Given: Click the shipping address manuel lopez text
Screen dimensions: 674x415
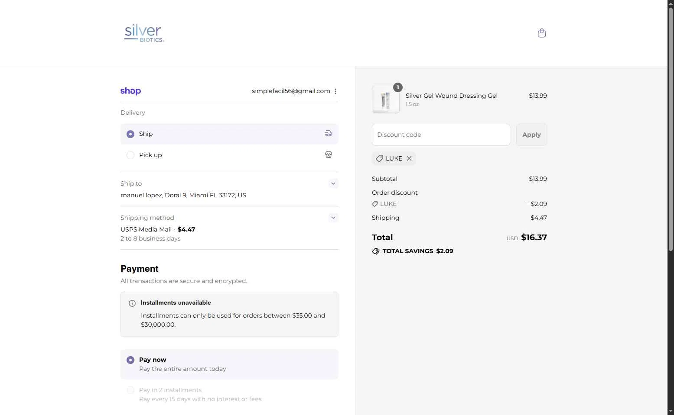Looking at the screenshot, I should click(183, 195).
